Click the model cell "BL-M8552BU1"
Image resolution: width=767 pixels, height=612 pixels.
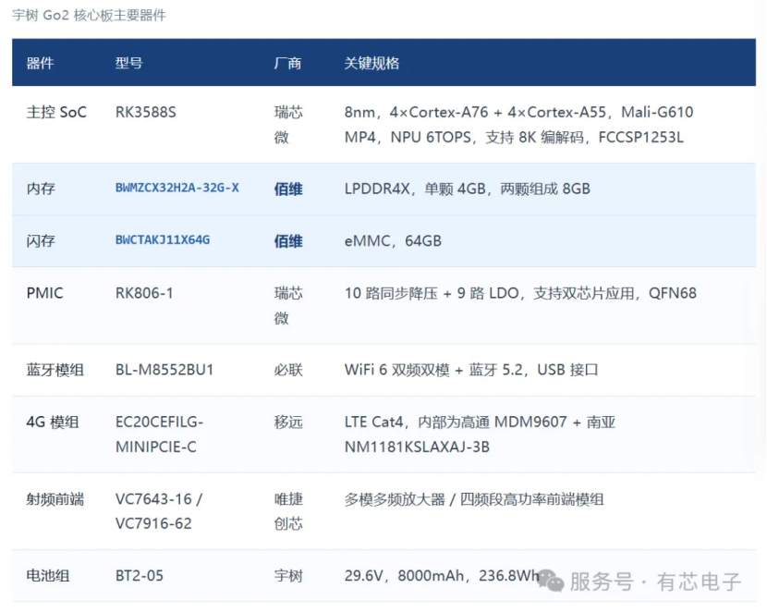coord(164,370)
